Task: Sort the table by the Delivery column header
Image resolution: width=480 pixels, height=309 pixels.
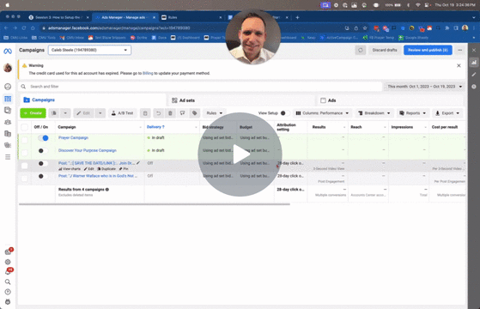Action: coord(155,127)
